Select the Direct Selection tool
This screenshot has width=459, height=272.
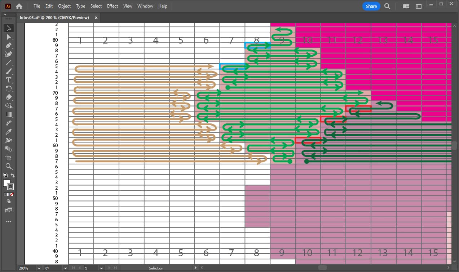tap(9, 37)
